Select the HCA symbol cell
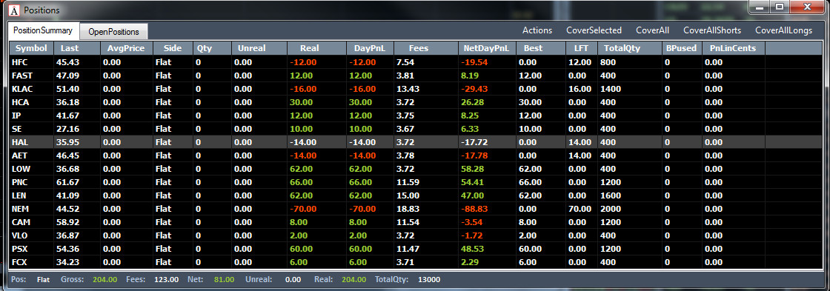Viewport: 830px width, 291px height. pos(31,102)
